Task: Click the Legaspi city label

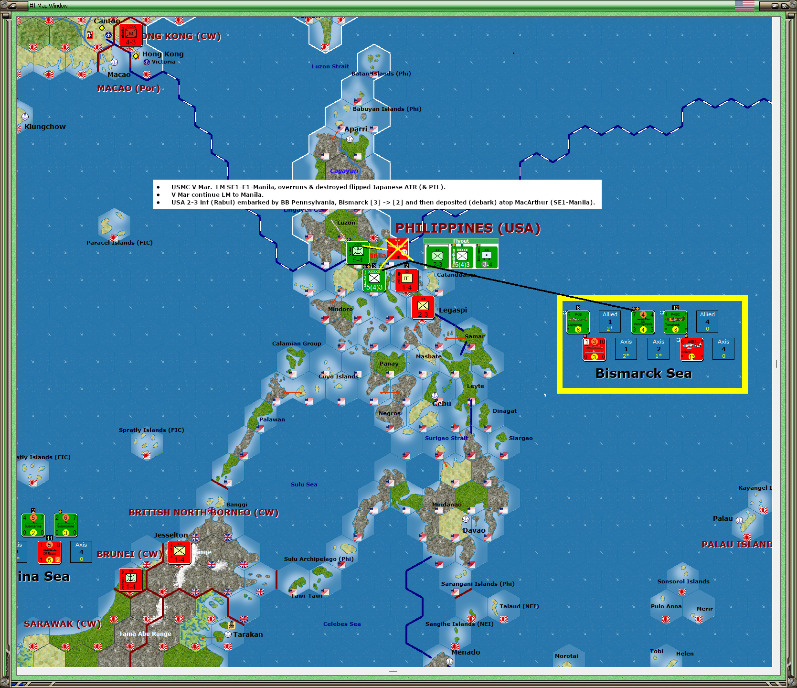Action: [x=453, y=310]
